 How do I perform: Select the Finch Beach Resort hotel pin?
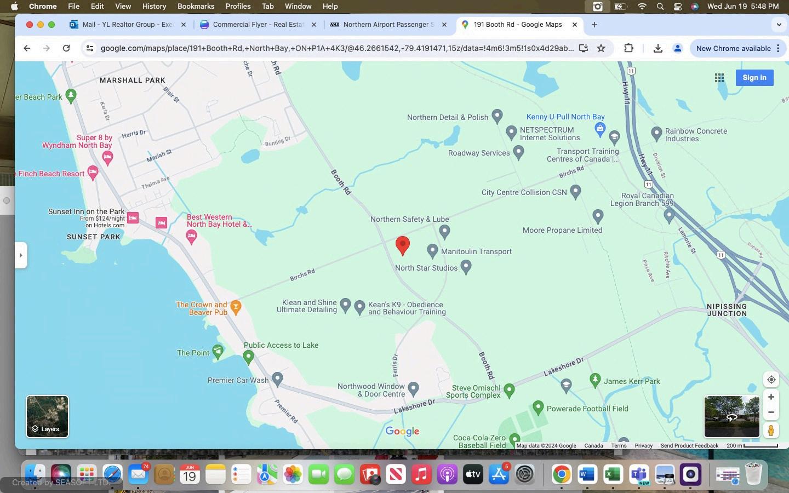pos(93,173)
